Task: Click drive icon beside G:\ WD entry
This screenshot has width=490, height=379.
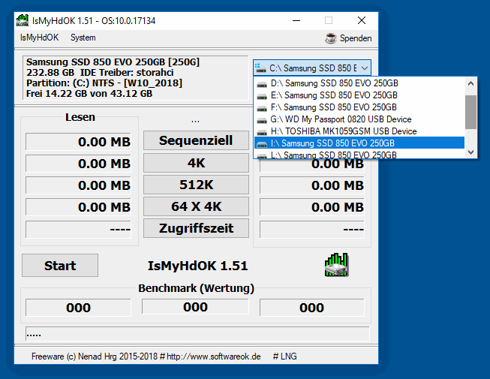Action: click(x=262, y=120)
